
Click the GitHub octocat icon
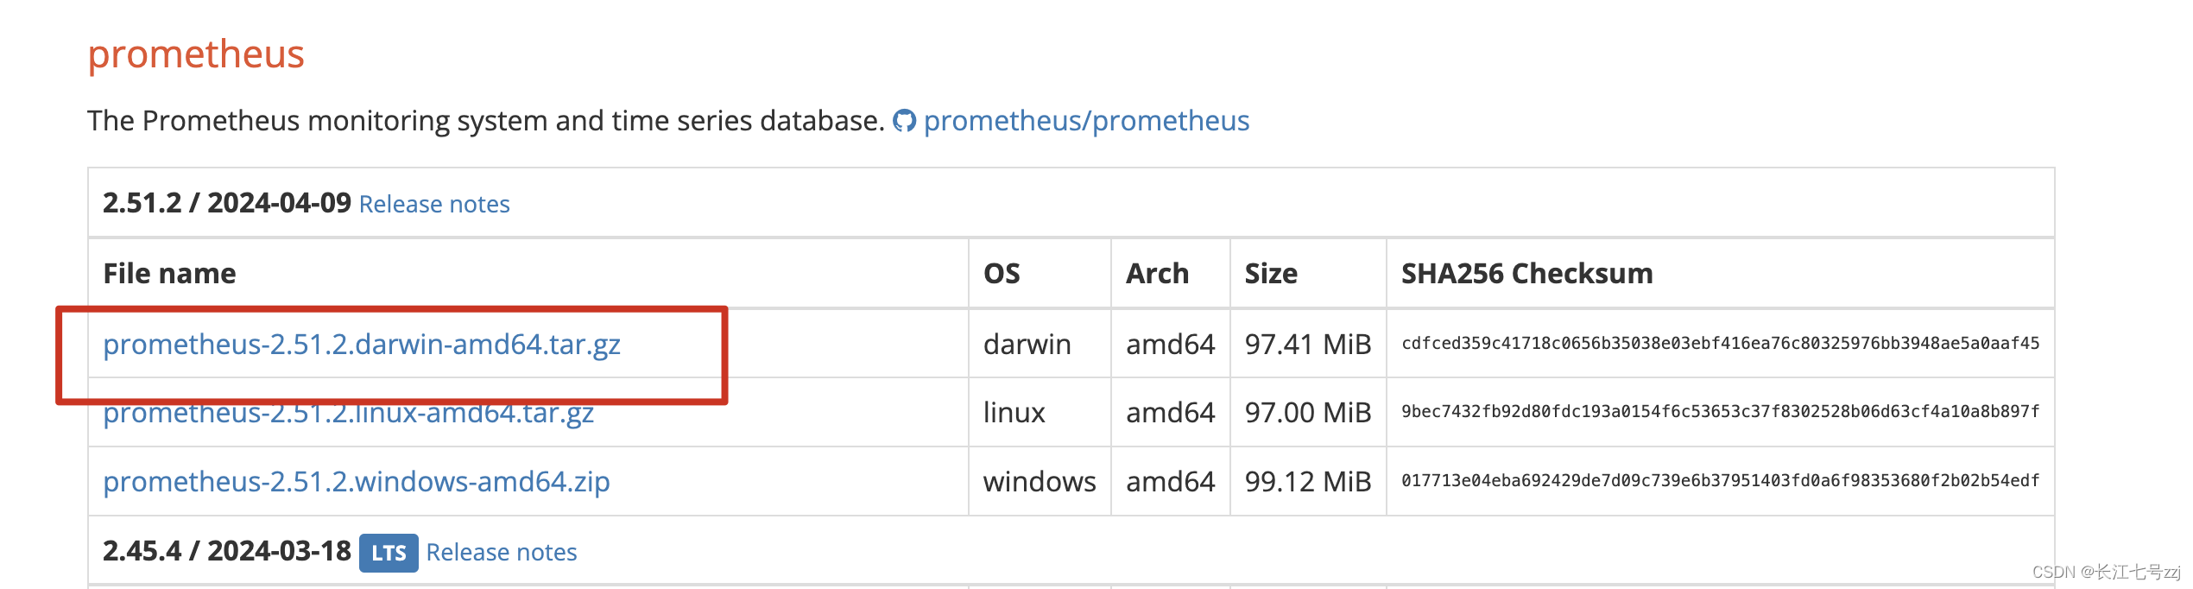coord(905,121)
